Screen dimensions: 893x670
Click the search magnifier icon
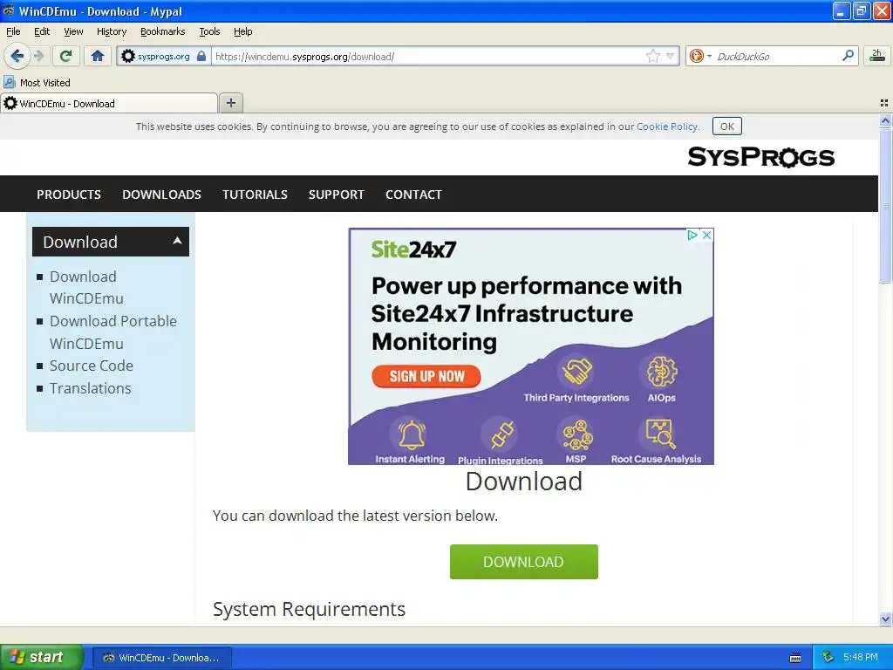[848, 56]
